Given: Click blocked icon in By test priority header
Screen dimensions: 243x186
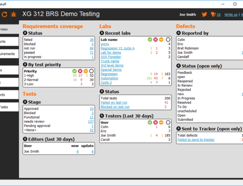Looking at the screenshot, I should (86, 71).
